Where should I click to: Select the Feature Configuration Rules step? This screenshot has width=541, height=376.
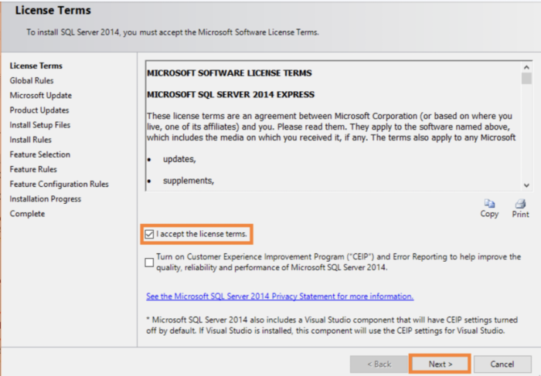59,185
